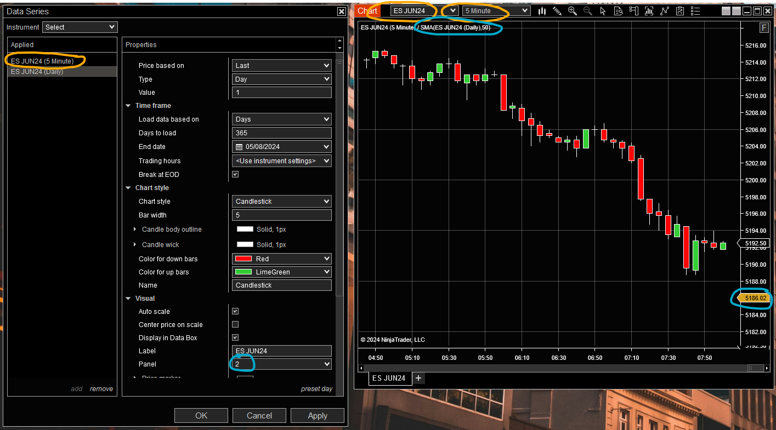This screenshot has height=430, width=776.
Task: Open the End date picker
Action: pos(282,147)
